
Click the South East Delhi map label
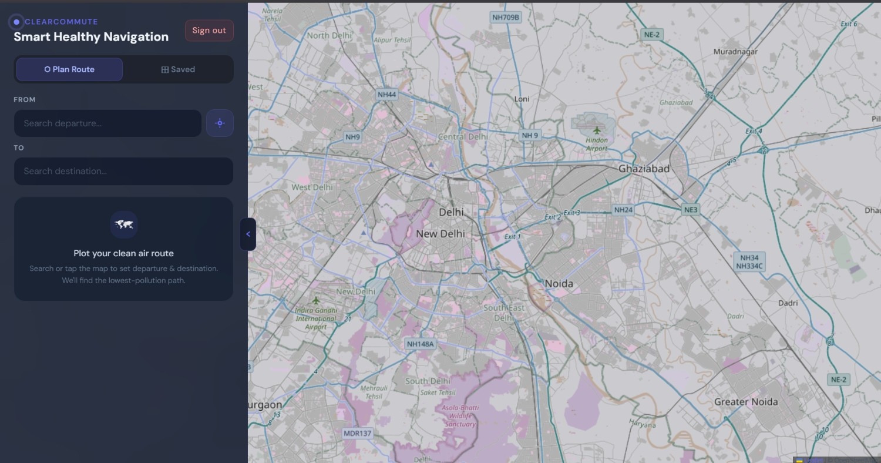504,313
